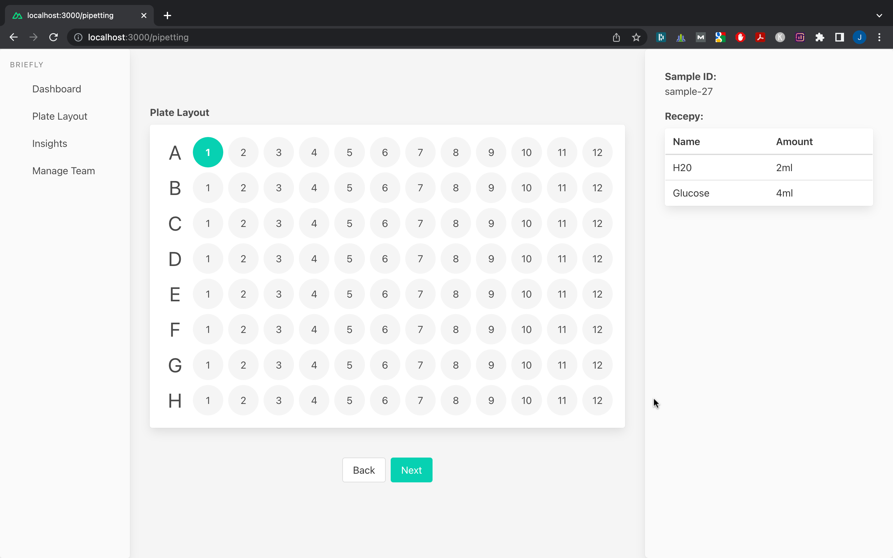The width and height of the screenshot is (893, 558).
Task: Open Chrome's three-dot menu
Action: (880, 37)
